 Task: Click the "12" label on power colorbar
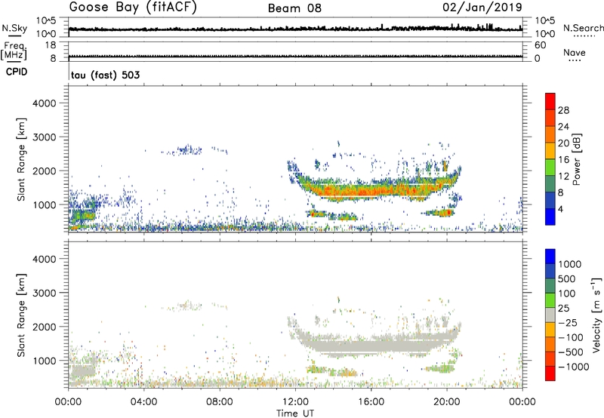coord(563,177)
